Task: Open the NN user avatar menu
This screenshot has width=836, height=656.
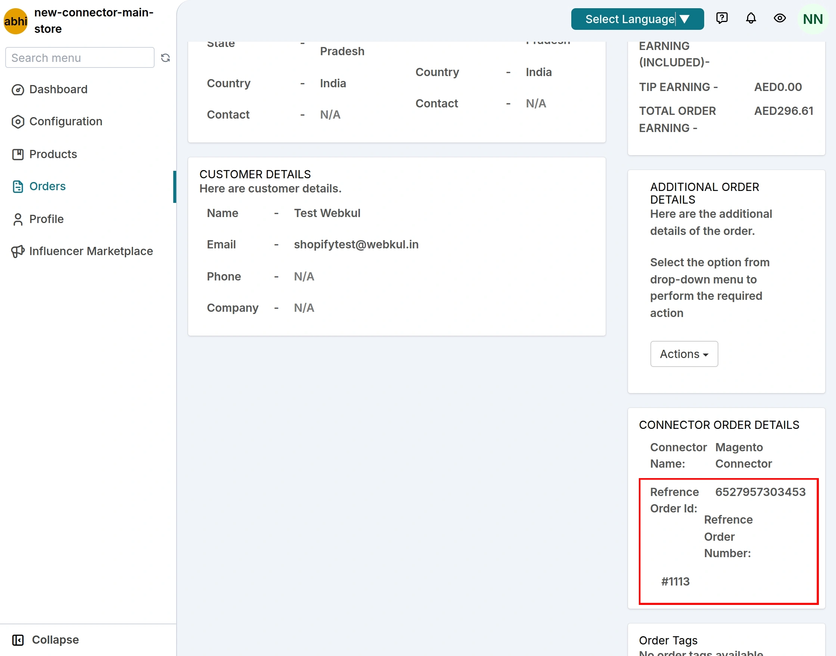Action: point(812,19)
